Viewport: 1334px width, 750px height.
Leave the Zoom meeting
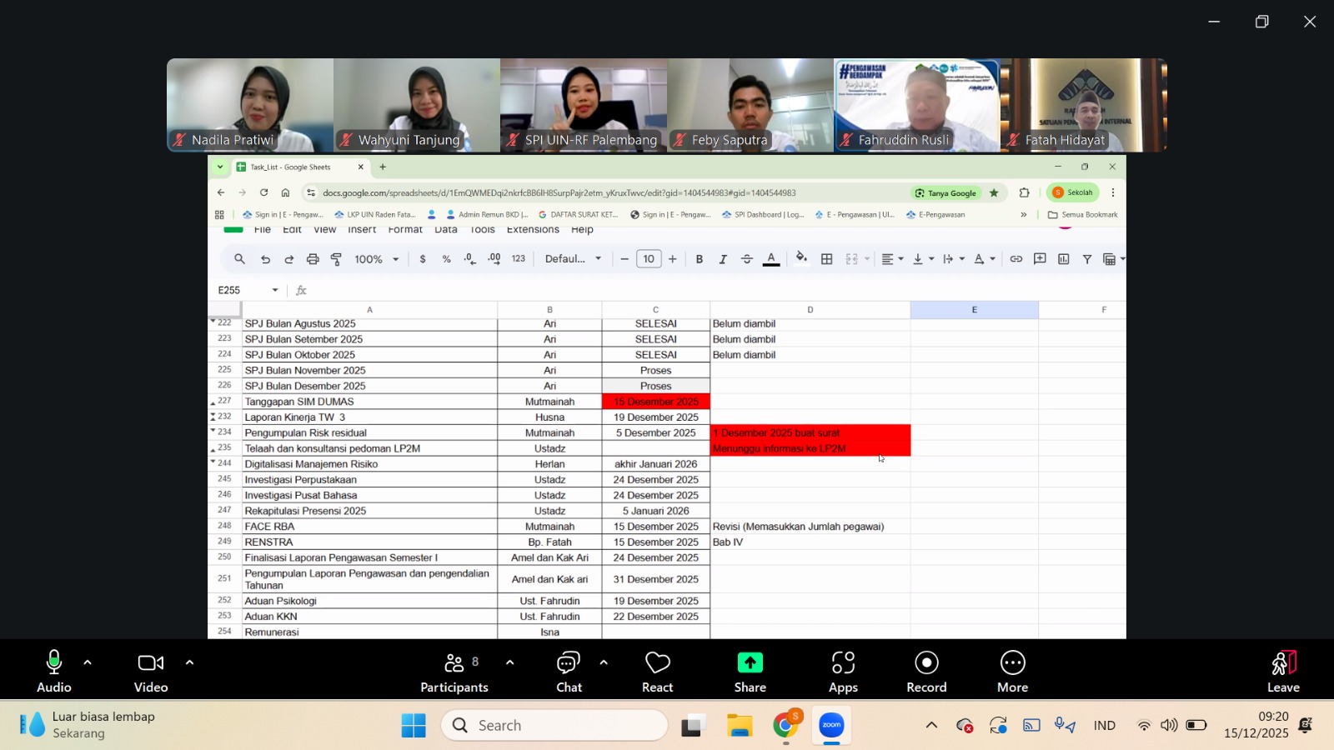(1283, 672)
